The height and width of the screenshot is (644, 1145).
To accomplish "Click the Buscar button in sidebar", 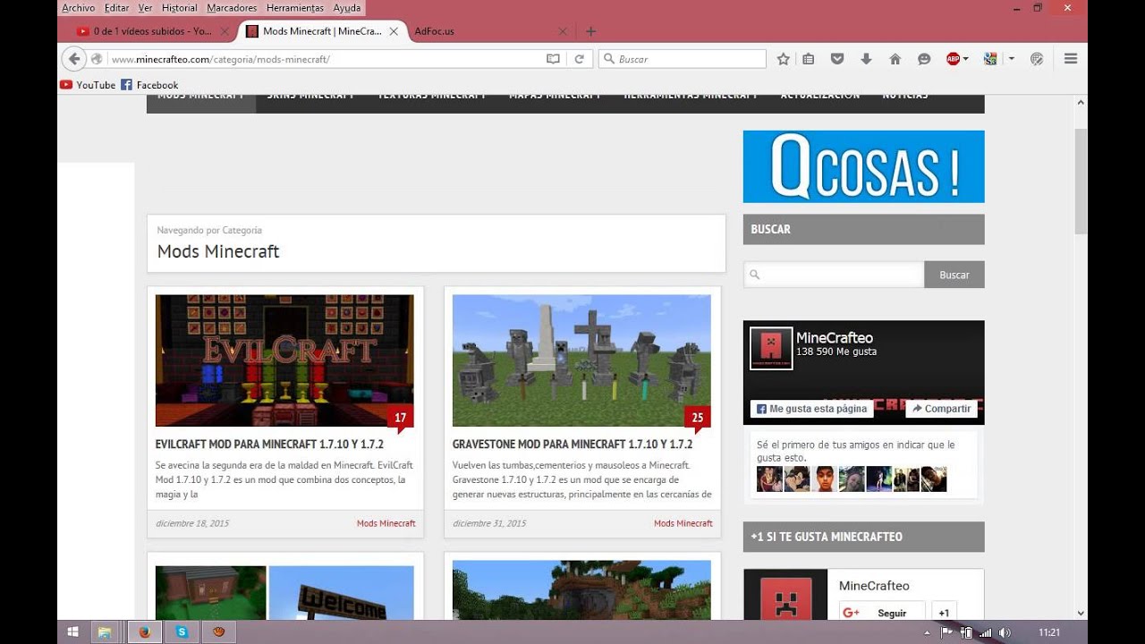I will coord(954,275).
